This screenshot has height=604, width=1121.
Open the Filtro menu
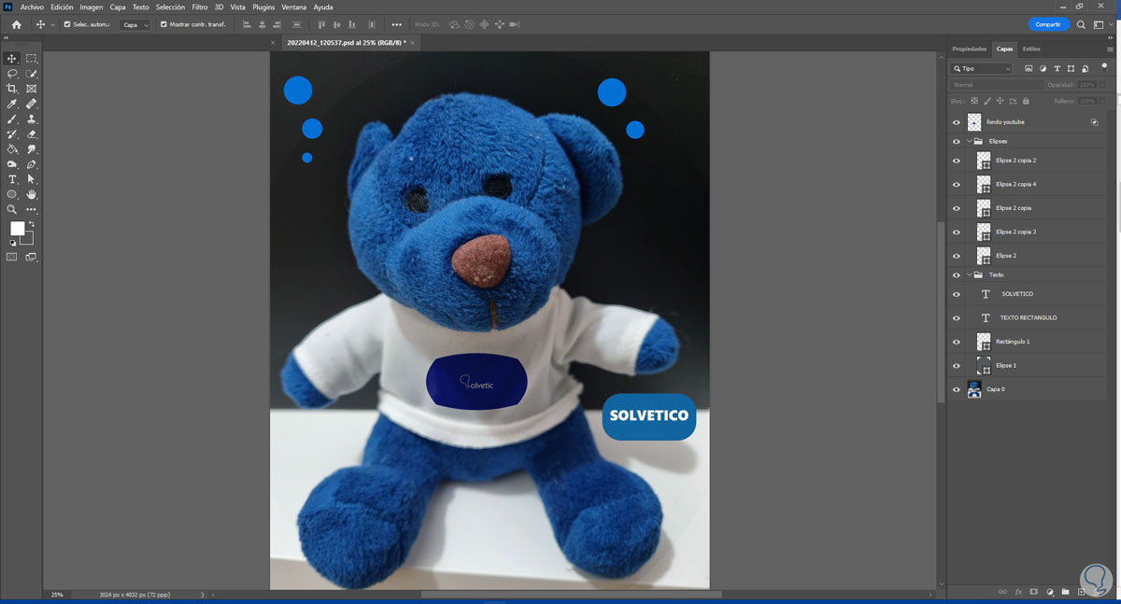click(x=200, y=7)
